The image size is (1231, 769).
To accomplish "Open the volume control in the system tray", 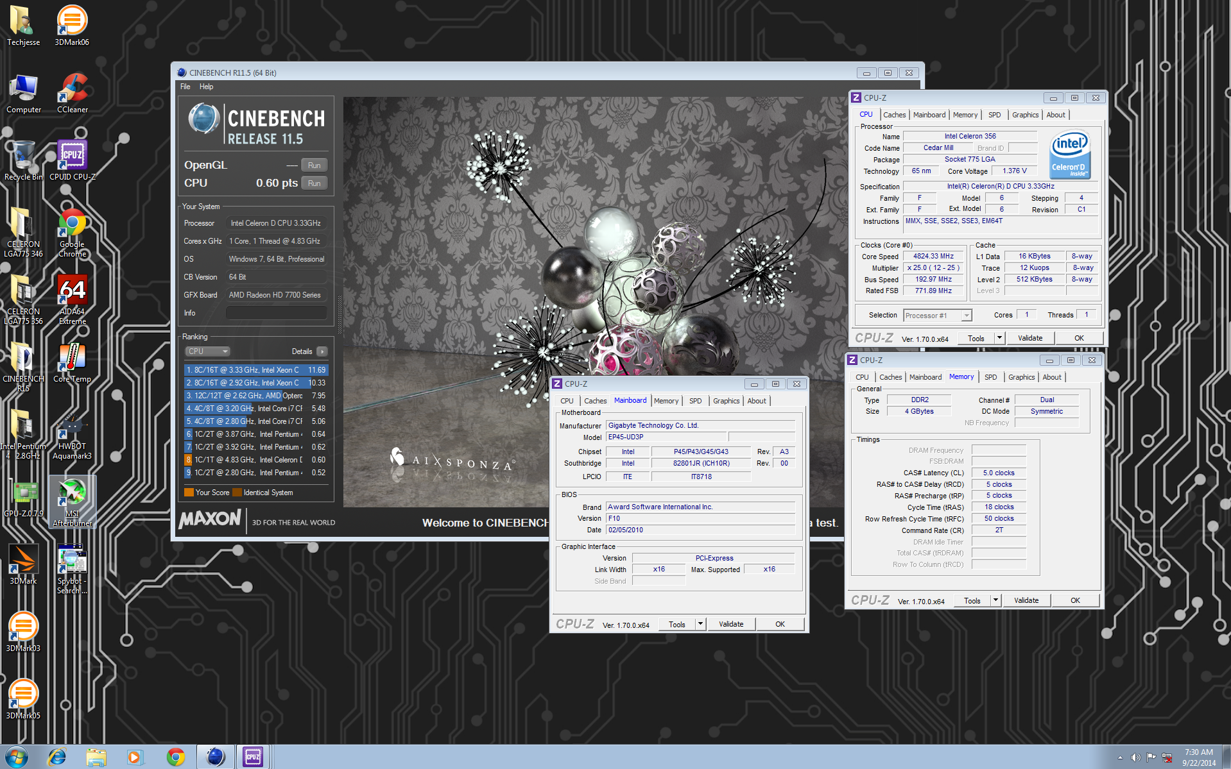I will tap(1135, 757).
